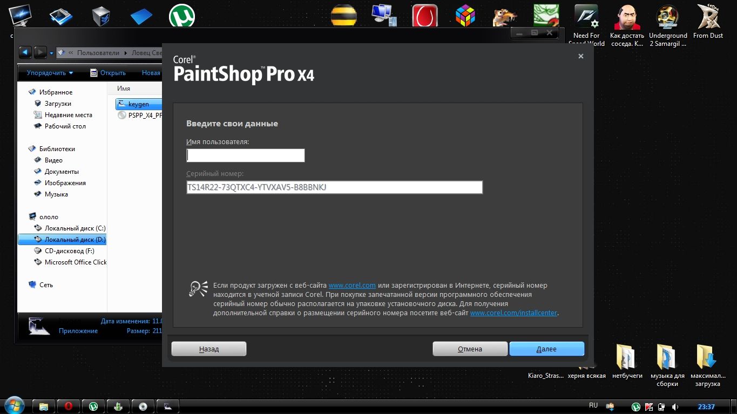Open the uTorrent desktop icon
Viewport: 737px width, 414px height.
[x=181, y=16]
